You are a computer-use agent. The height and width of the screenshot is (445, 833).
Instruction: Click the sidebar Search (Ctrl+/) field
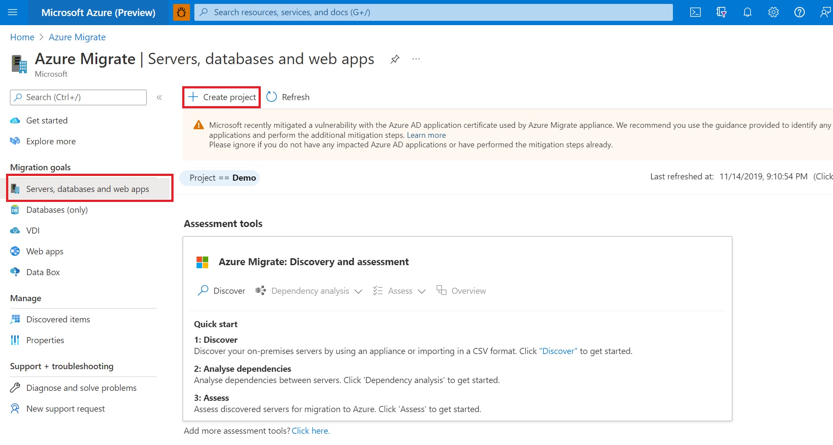[78, 97]
